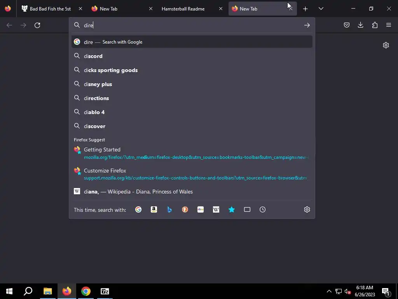This screenshot has height=299, width=398.
Task: Open the Getting Started bookmark suggestion
Action: pos(192,153)
